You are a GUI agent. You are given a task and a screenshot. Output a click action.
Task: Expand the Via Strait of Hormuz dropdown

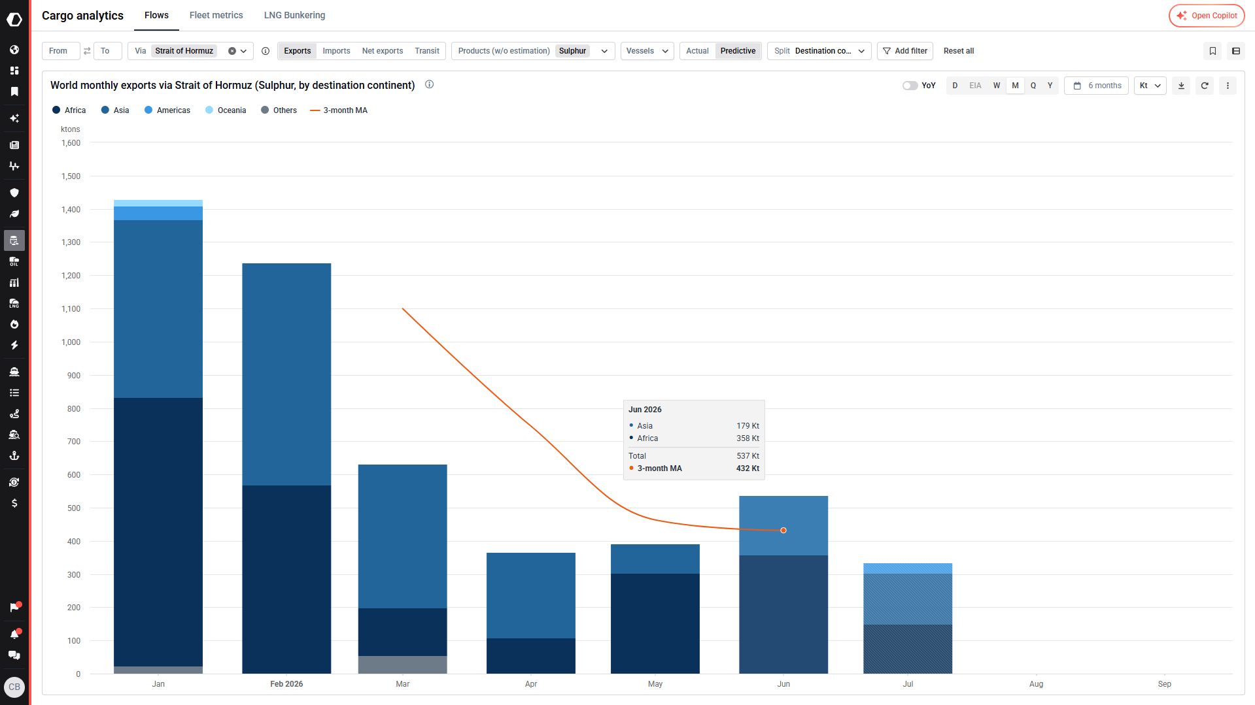[x=244, y=51]
